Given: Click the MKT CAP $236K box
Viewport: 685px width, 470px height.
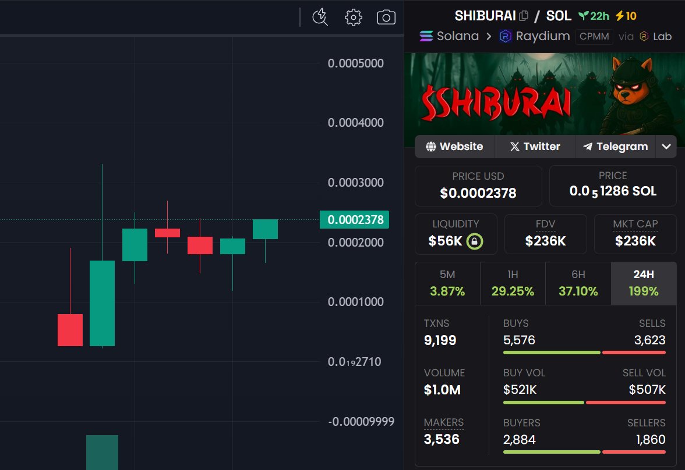Looking at the screenshot, I should 635,234.
